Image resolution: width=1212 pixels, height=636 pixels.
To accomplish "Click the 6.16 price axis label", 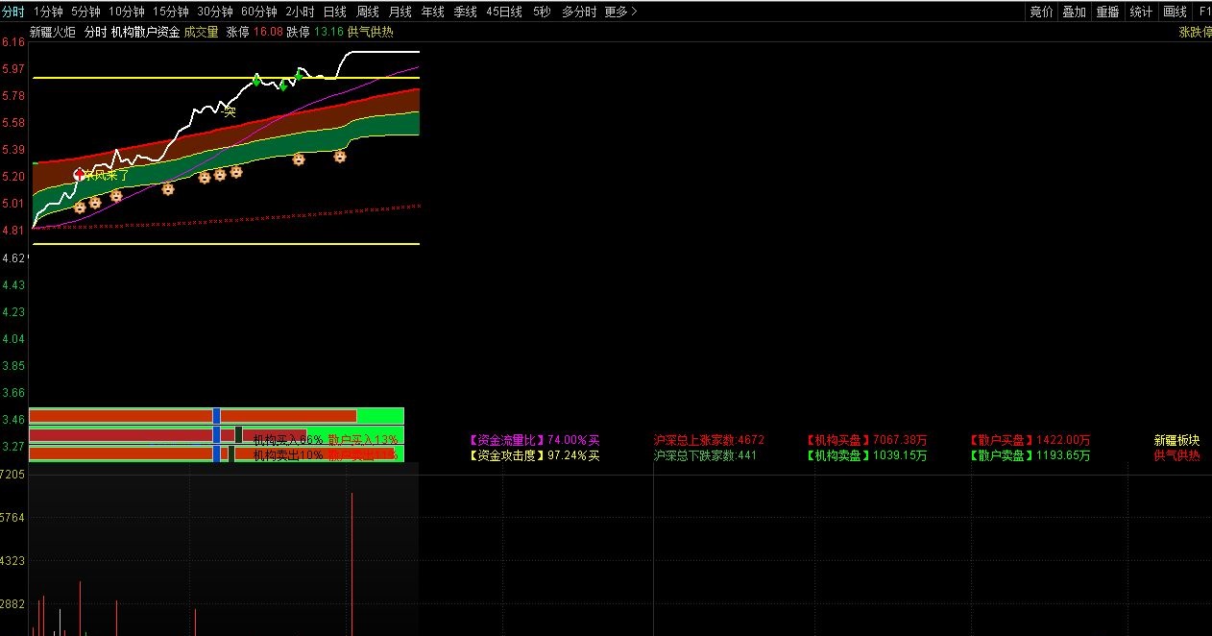I will [x=13, y=42].
